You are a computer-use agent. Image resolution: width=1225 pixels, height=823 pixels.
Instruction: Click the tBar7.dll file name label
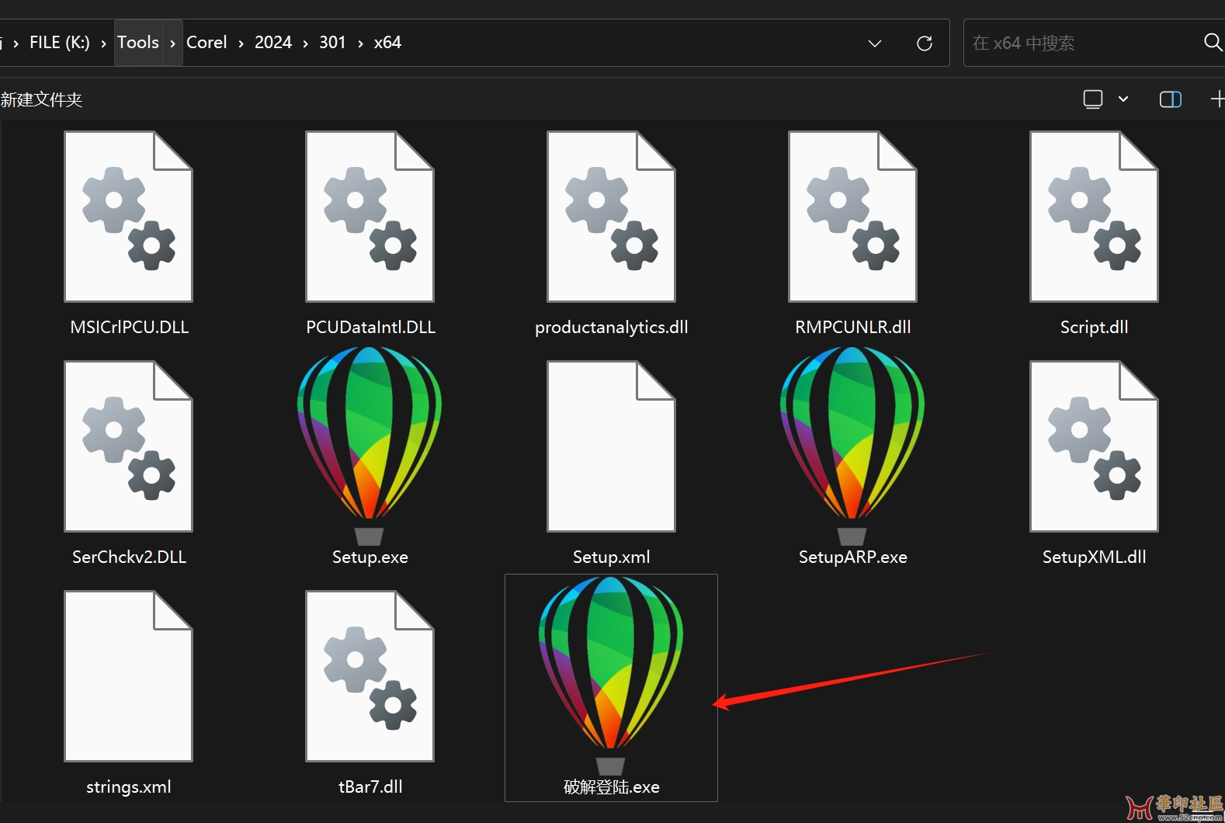point(370,787)
